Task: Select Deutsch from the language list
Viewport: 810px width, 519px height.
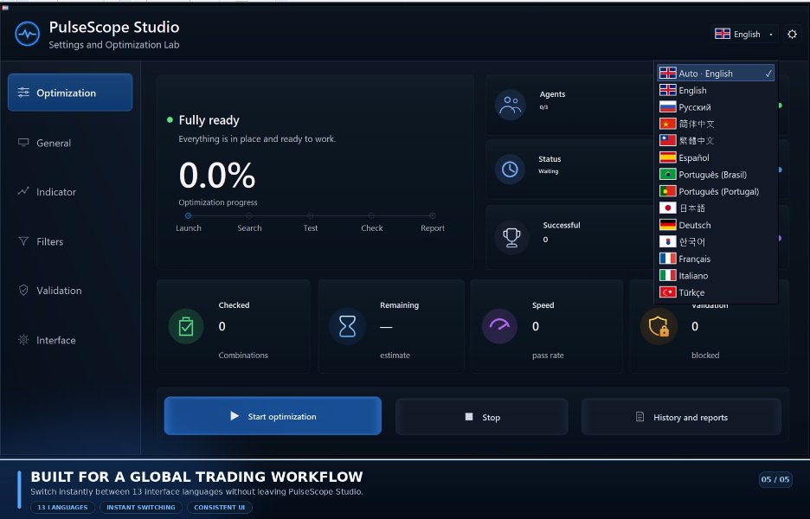Action: coord(716,225)
